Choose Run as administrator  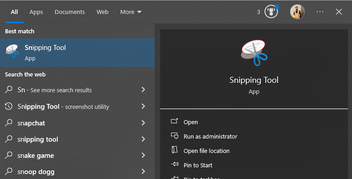pyautogui.click(x=210, y=136)
